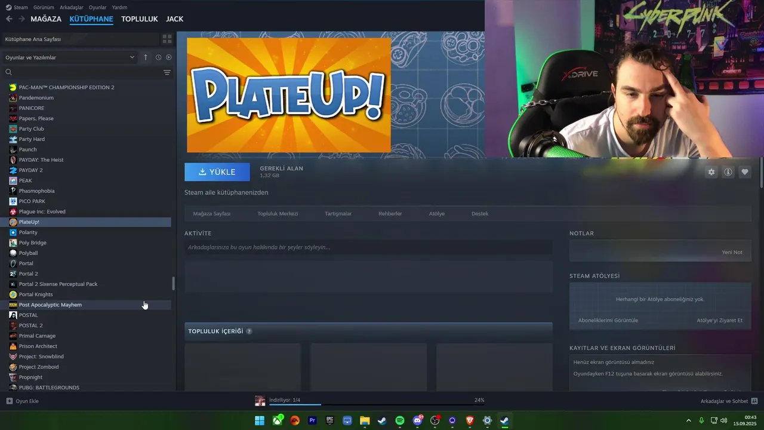Click the activity comment input field
764x430 pixels.
368,247
